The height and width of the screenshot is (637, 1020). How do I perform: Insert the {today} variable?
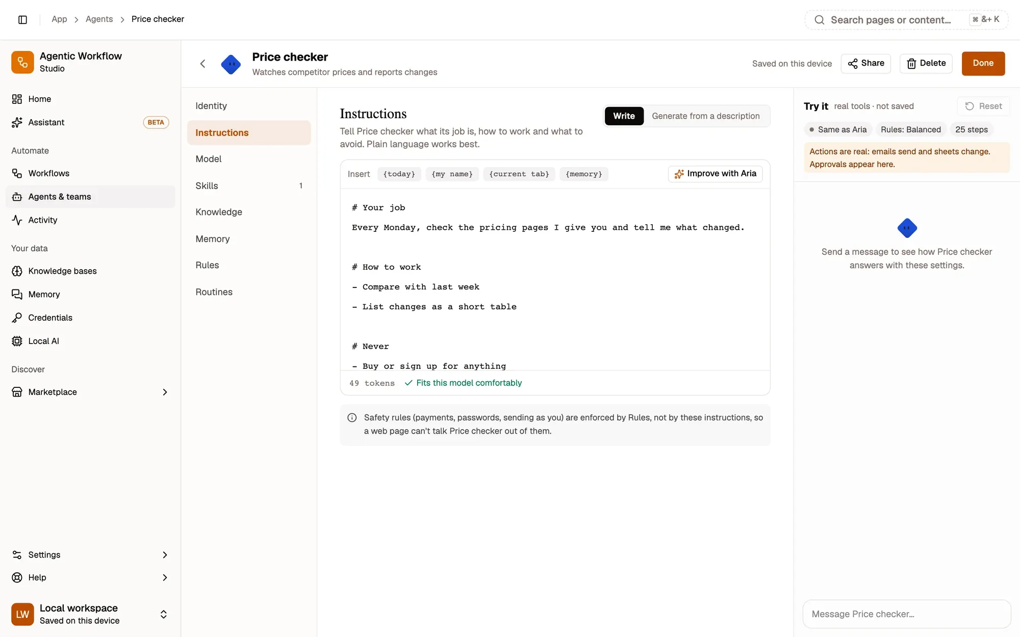point(399,174)
